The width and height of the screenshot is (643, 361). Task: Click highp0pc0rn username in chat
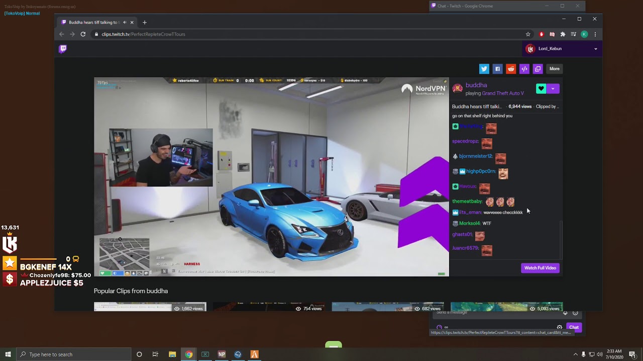[481, 171]
